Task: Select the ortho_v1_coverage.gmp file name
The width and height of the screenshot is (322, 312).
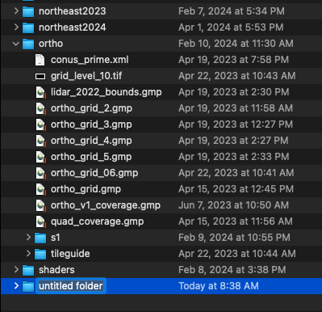Action: point(106,205)
